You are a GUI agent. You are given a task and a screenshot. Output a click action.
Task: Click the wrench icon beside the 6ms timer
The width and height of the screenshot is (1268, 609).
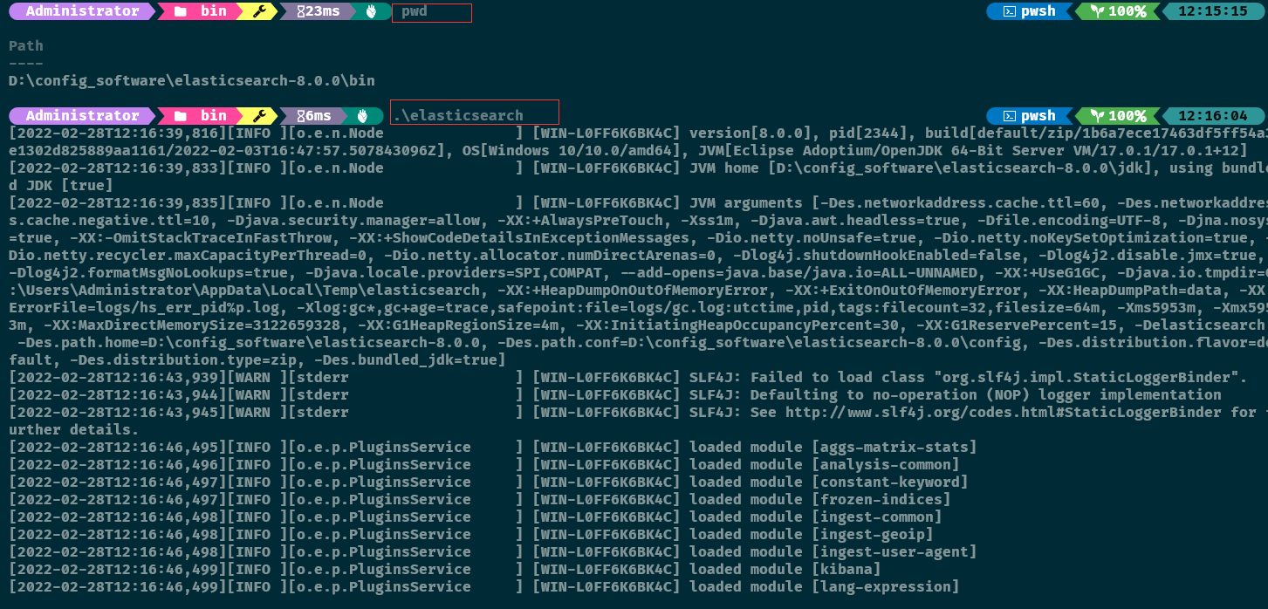coord(259,115)
